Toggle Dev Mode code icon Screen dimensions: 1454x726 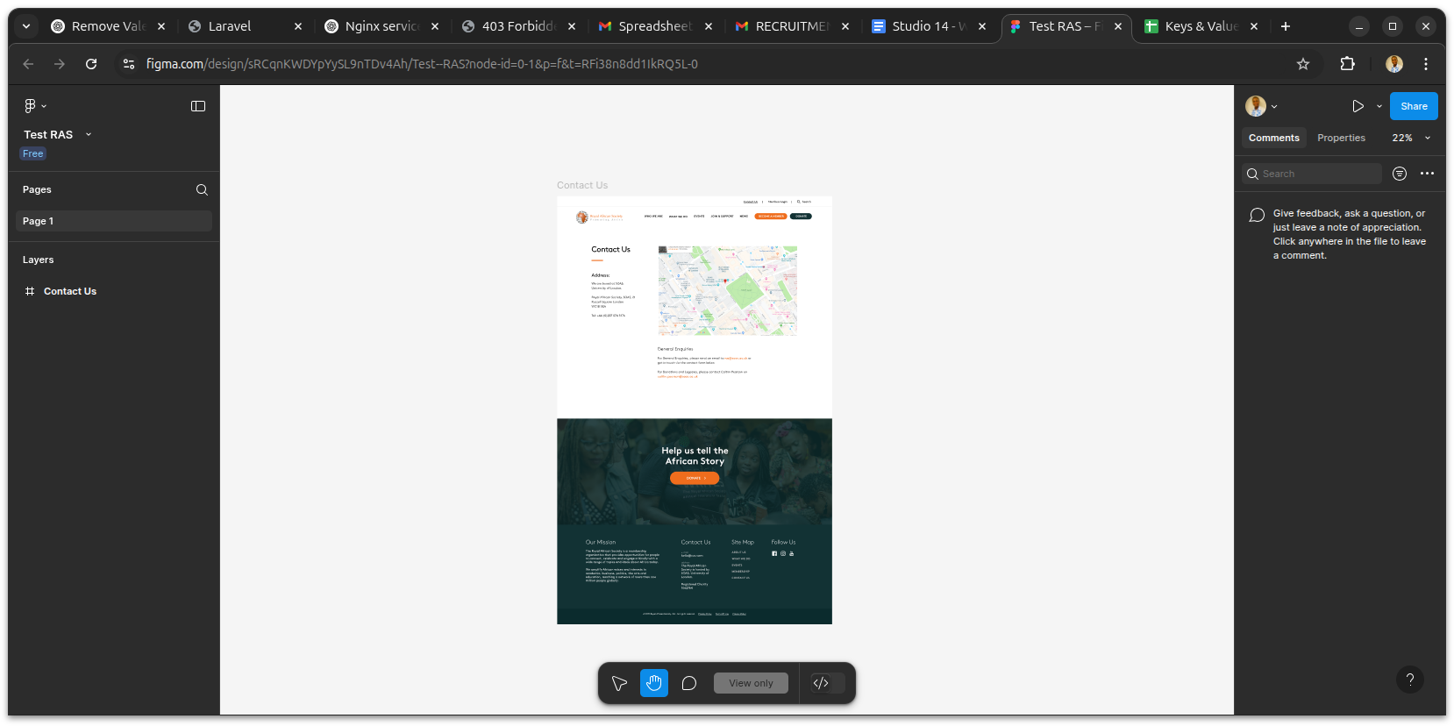(821, 683)
